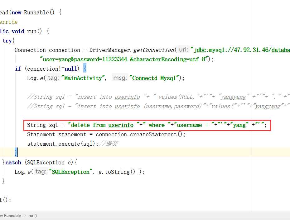The height and width of the screenshot is (220, 290).
Task: Click the word 'try' keyword
Action: point(7,41)
